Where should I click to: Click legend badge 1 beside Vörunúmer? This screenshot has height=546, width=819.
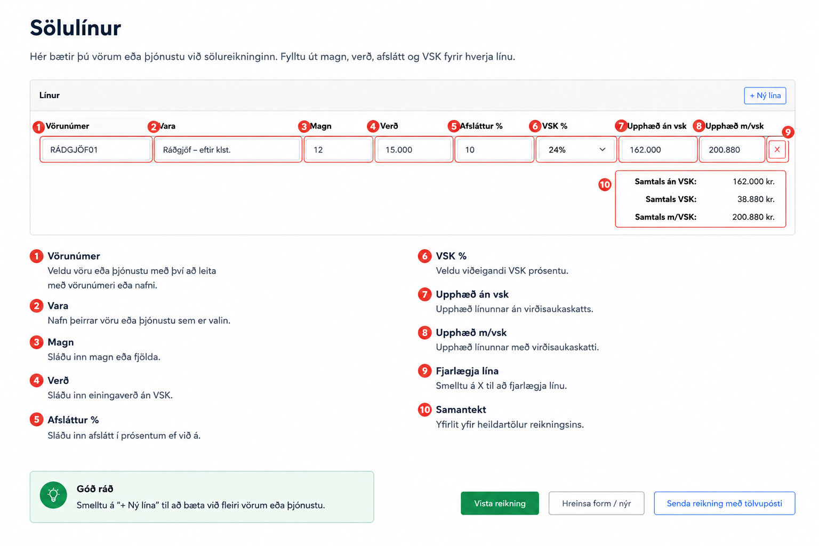click(x=36, y=256)
